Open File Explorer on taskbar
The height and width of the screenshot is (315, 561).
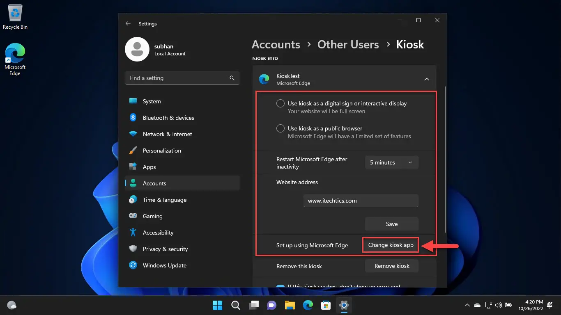pos(290,305)
